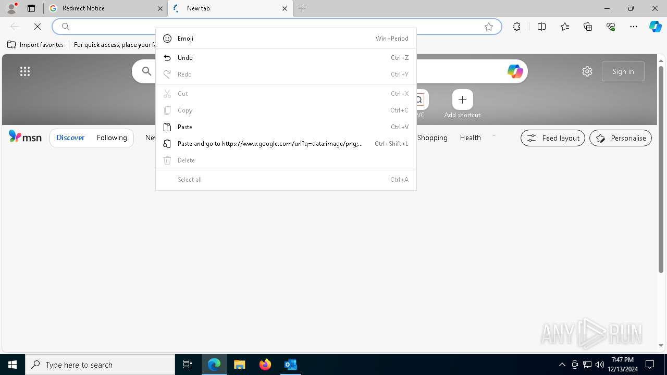Click the page vertical scrollbar

pos(661,168)
